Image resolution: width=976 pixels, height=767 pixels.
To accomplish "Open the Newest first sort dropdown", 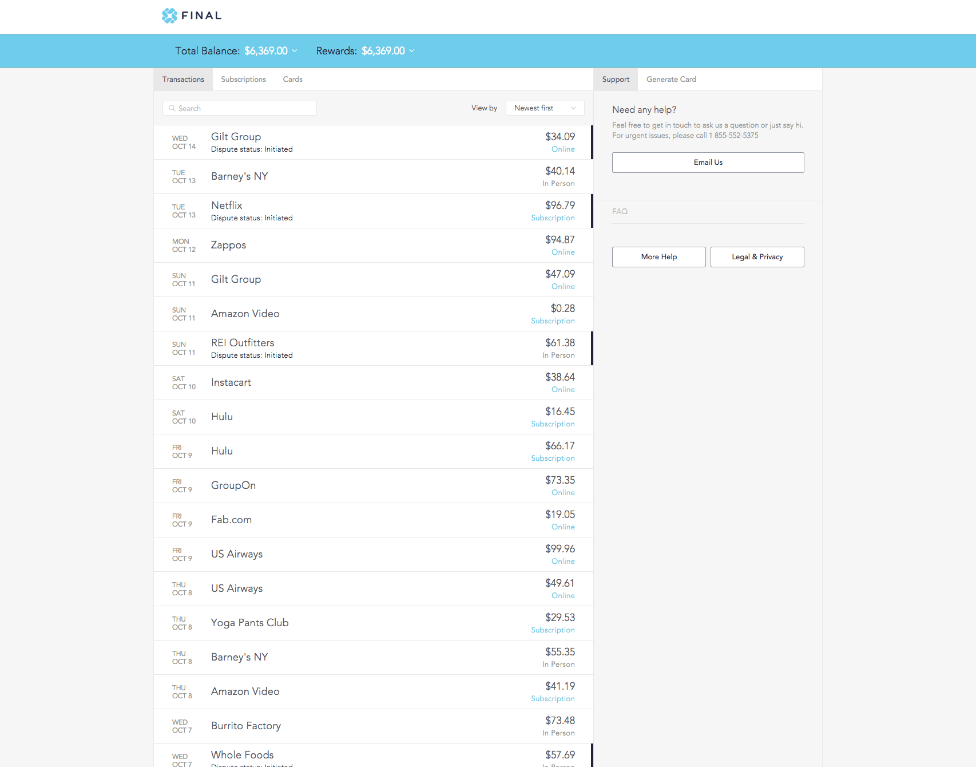I will (x=545, y=108).
